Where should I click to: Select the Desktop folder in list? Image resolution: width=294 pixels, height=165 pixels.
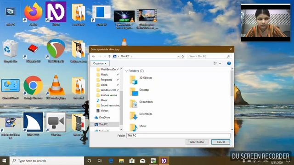pos(139,92)
